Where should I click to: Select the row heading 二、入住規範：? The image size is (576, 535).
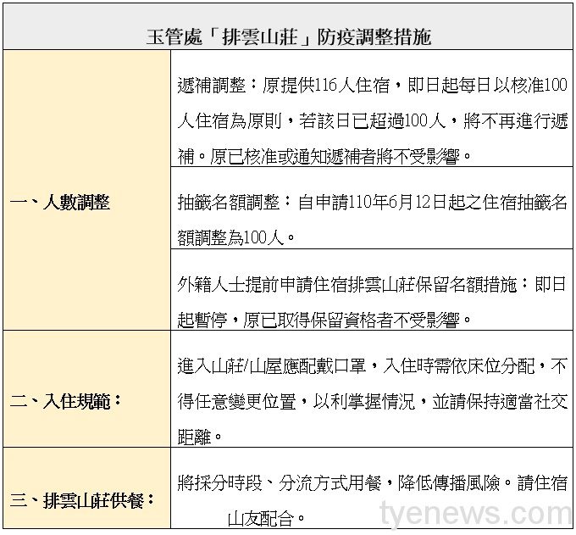coord(65,401)
